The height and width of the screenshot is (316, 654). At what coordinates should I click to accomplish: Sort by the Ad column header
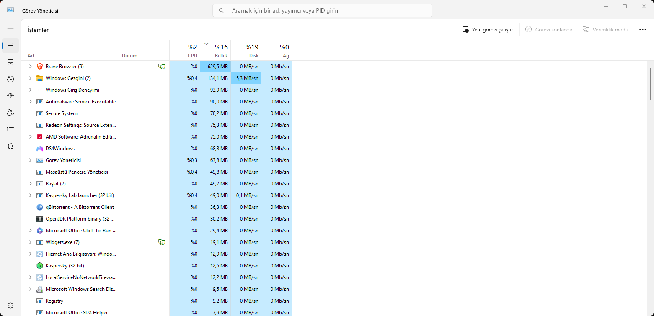pyautogui.click(x=70, y=50)
